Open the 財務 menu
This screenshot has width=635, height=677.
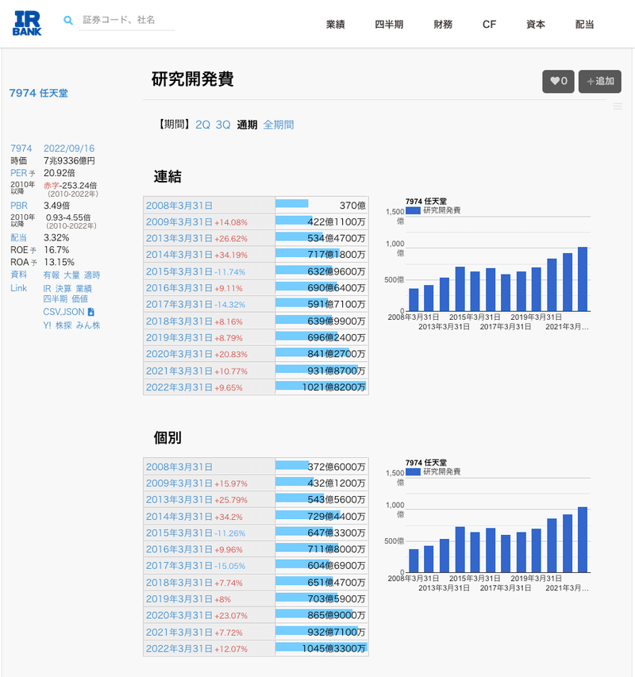443,24
